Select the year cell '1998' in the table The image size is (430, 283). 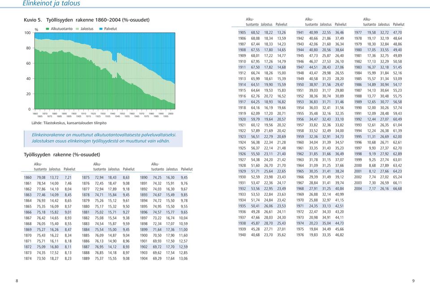(x=358, y=154)
